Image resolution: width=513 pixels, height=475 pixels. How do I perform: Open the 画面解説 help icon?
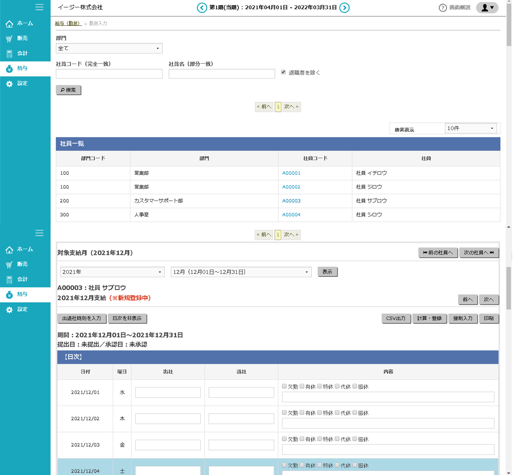click(x=442, y=8)
